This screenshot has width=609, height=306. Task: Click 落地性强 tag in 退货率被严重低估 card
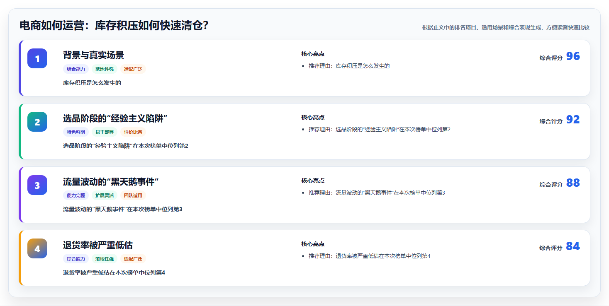tap(105, 259)
